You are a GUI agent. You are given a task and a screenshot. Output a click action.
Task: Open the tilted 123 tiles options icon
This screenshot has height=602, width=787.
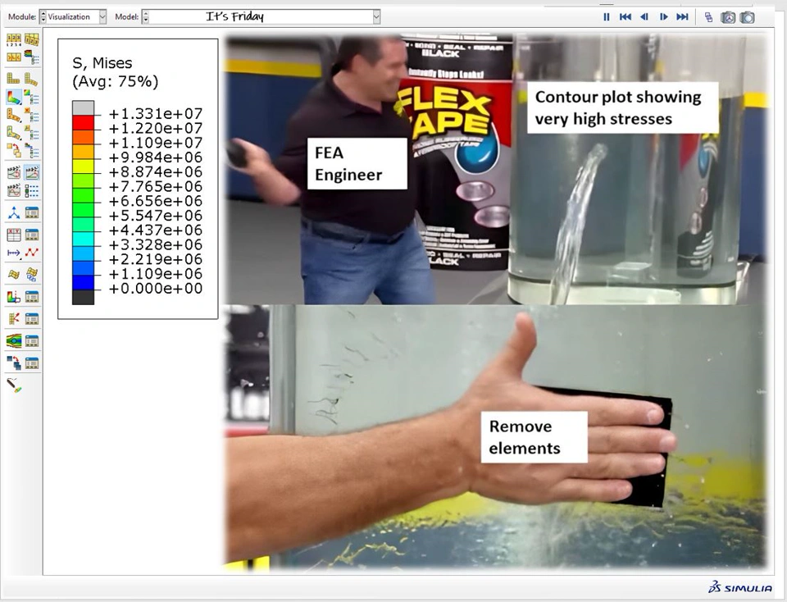point(32,39)
